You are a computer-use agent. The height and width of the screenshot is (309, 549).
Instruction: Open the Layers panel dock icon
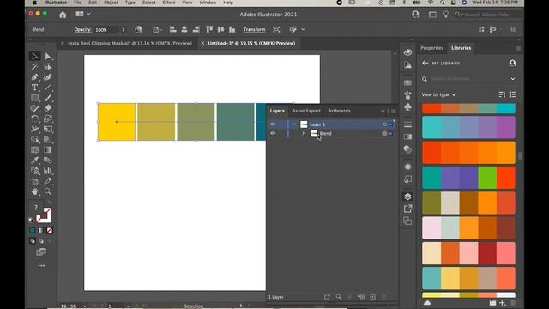[x=407, y=197]
